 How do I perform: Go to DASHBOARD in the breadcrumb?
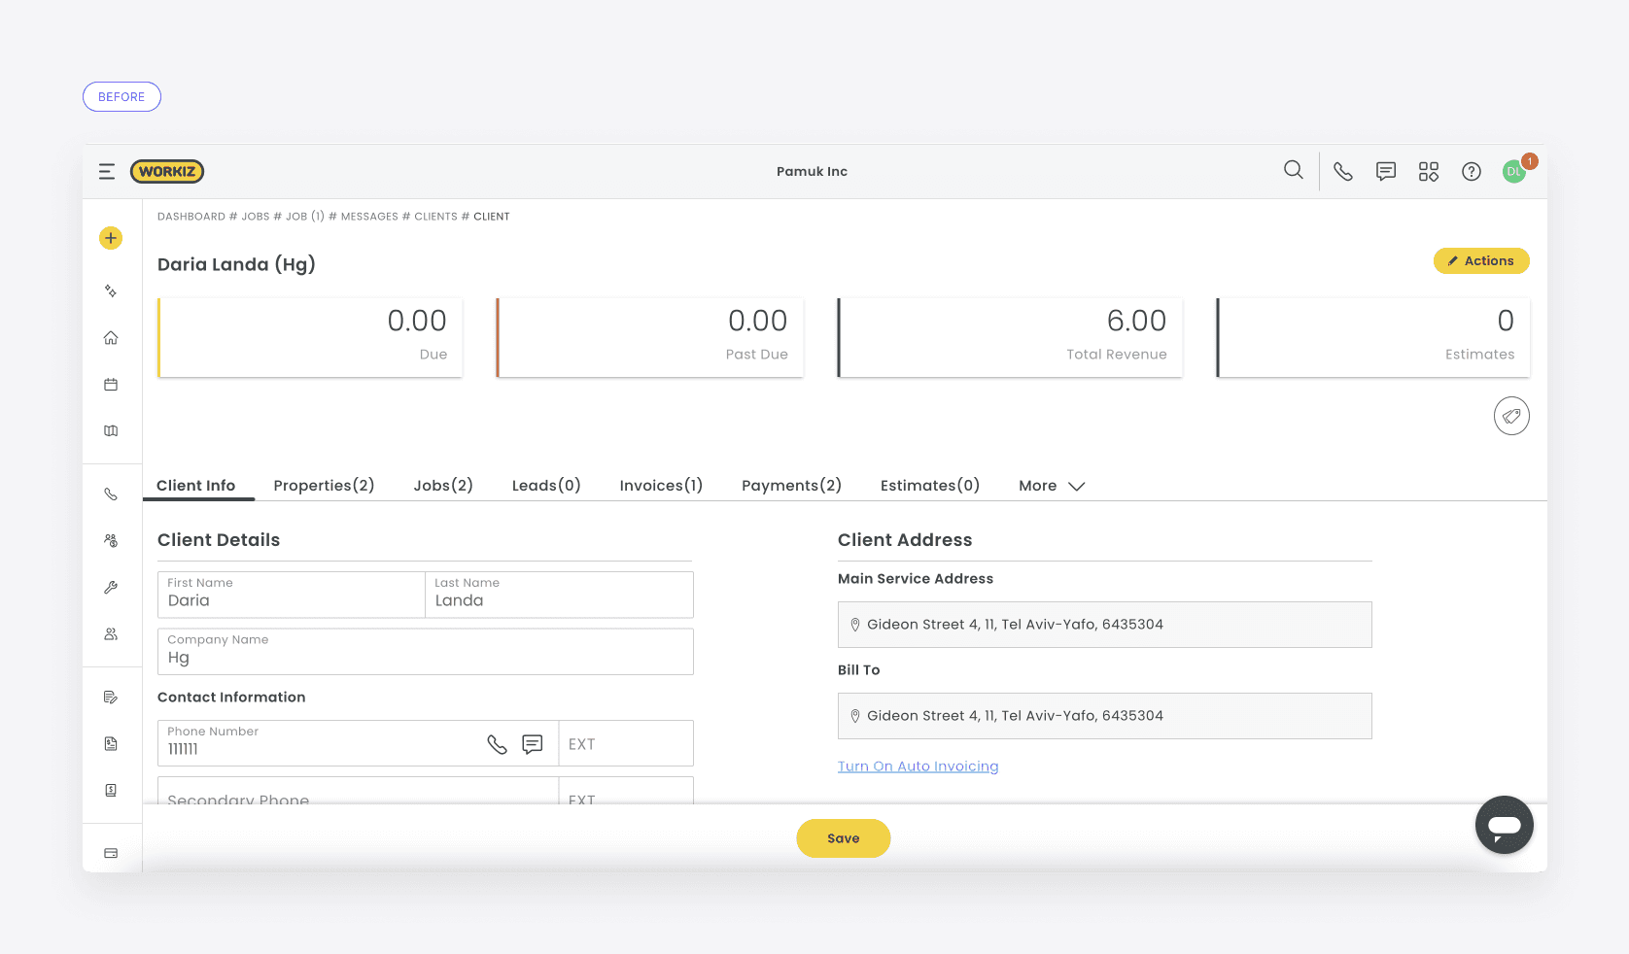(191, 217)
